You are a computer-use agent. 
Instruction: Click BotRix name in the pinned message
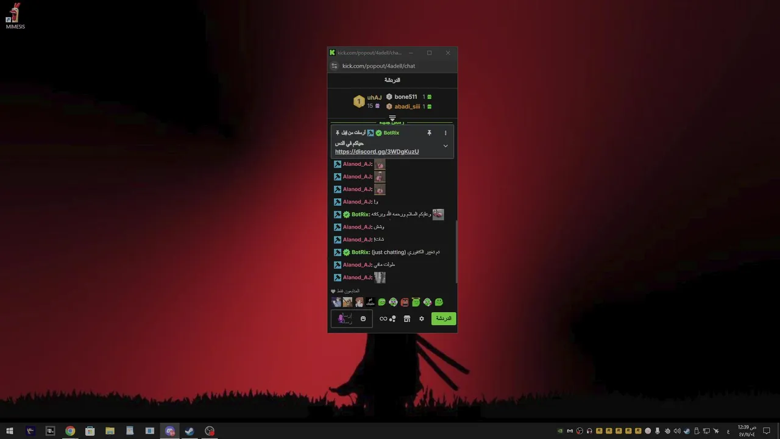coord(391,133)
